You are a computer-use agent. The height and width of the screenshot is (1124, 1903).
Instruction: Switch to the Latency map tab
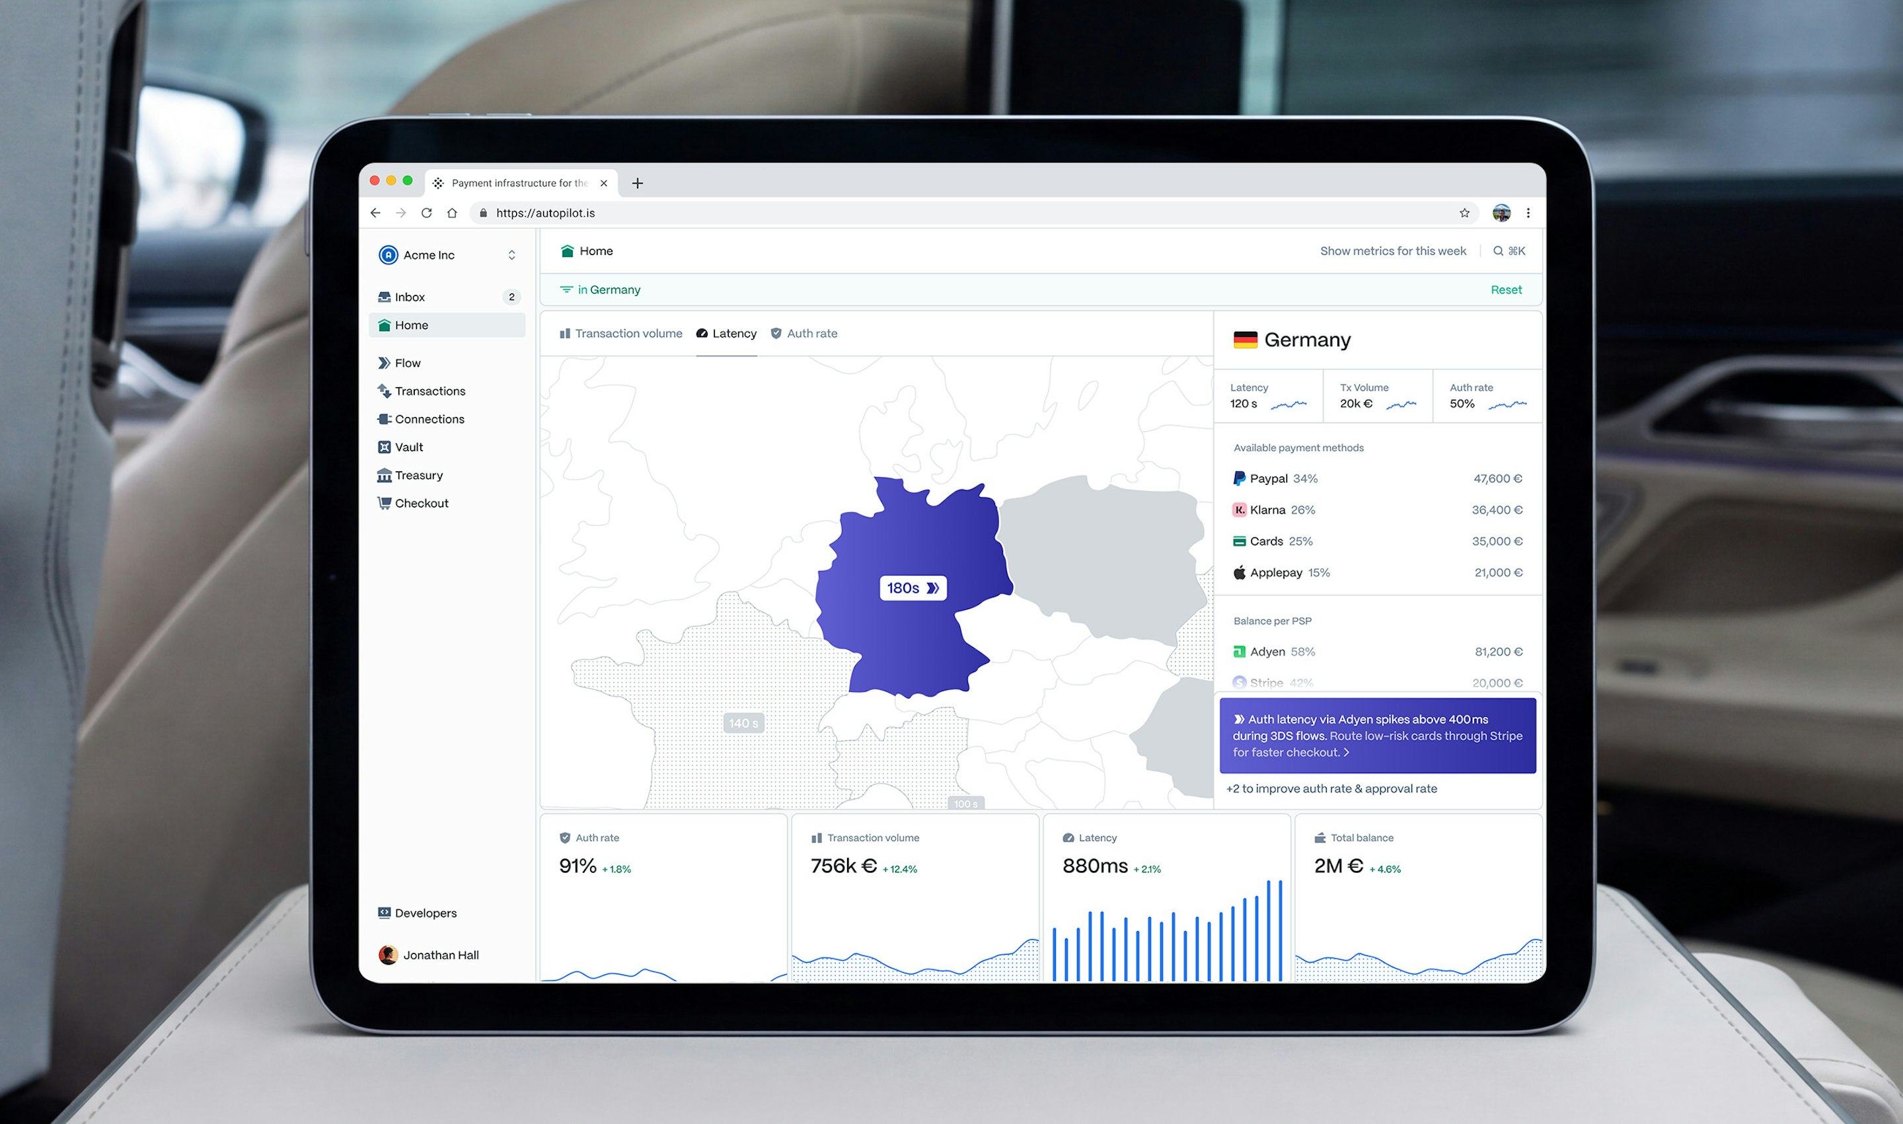[726, 333]
